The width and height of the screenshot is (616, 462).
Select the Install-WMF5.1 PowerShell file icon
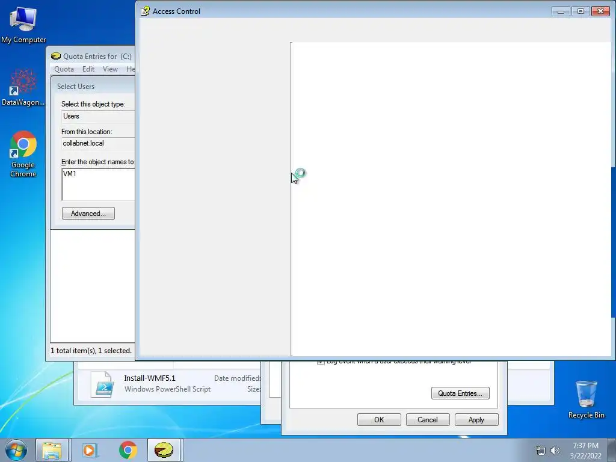[x=103, y=384]
